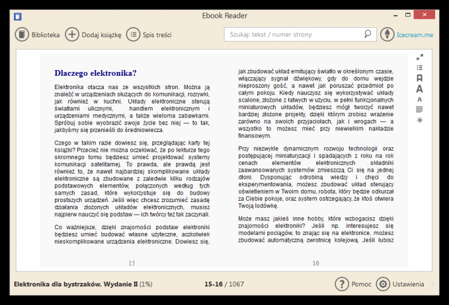Viewport: 449px width, 305px height.
Task: Maximize the Ebook Reader window
Action: (x=408, y=15)
